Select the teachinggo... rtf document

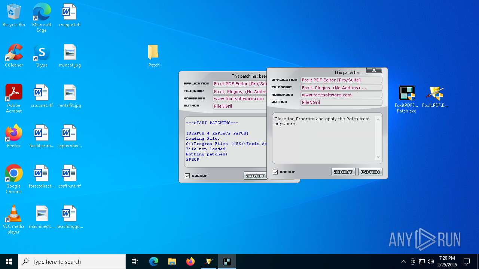pos(70,217)
